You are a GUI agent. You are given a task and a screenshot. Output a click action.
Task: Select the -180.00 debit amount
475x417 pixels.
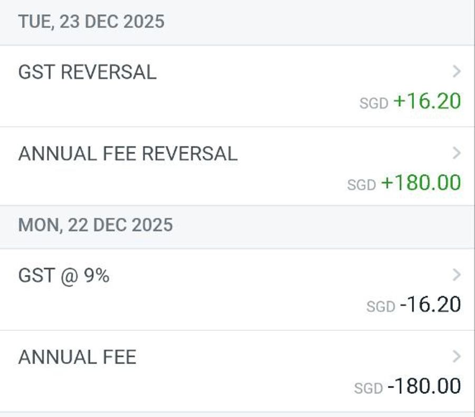pyautogui.click(x=424, y=386)
